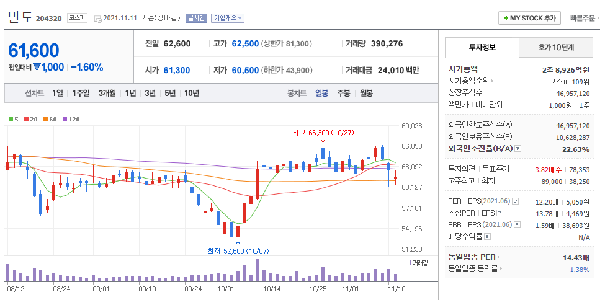Viewport: 605px width, 300px height.
Task: Click the 시가총액 value 2조 8,926억원
Action: click(566, 70)
